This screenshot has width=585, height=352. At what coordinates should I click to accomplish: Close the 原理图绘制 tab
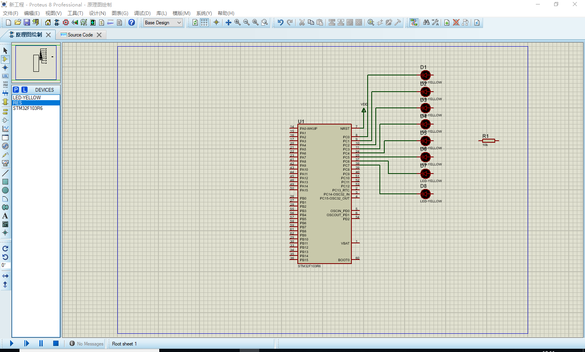(x=48, y=35)
